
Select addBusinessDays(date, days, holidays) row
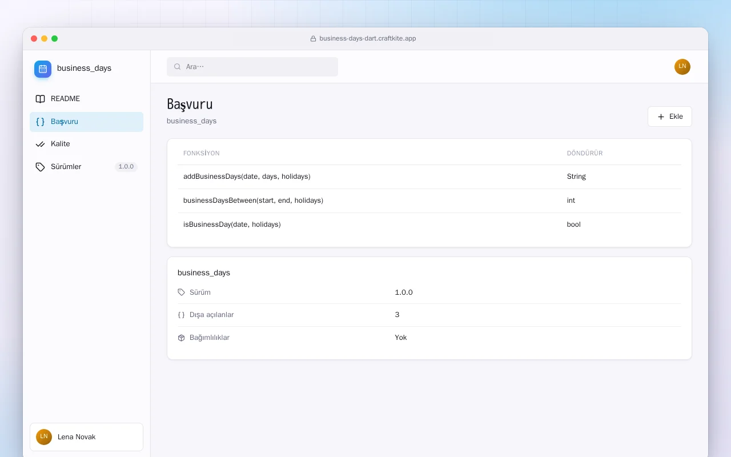coord(429,177)
